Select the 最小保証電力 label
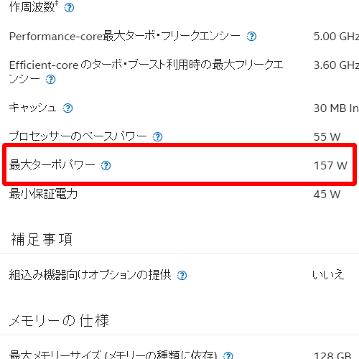Screen dimensions: 359x359 (43, 194)
